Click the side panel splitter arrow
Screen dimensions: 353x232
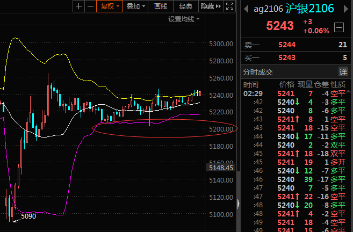pos(238,204)
